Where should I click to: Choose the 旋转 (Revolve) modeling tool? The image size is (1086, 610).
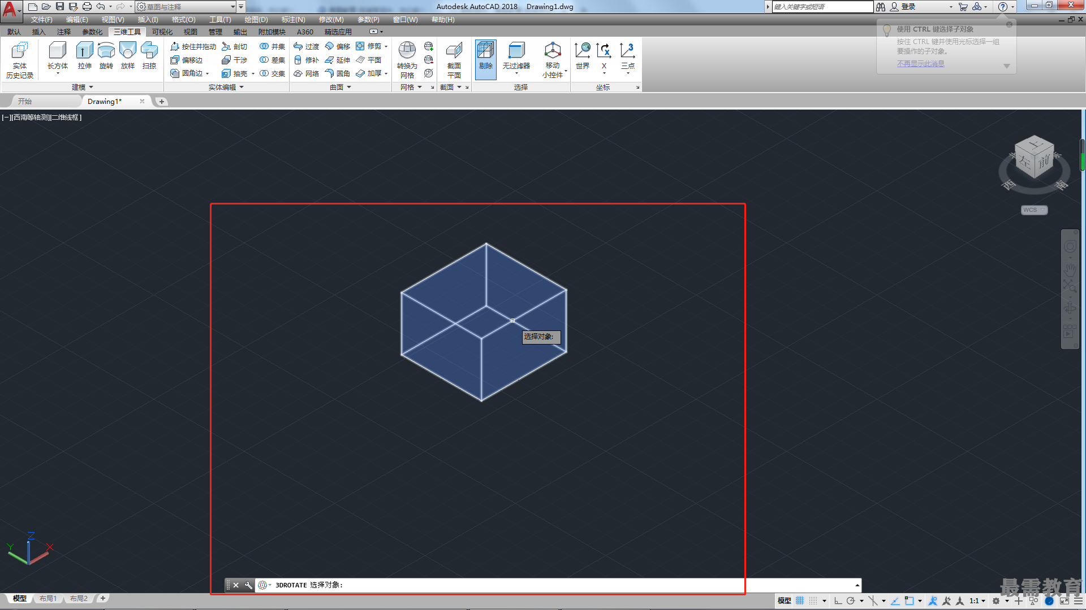pyautogui.click(x=106, y=56)
